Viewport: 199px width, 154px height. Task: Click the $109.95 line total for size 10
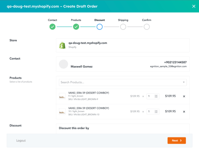170,111
